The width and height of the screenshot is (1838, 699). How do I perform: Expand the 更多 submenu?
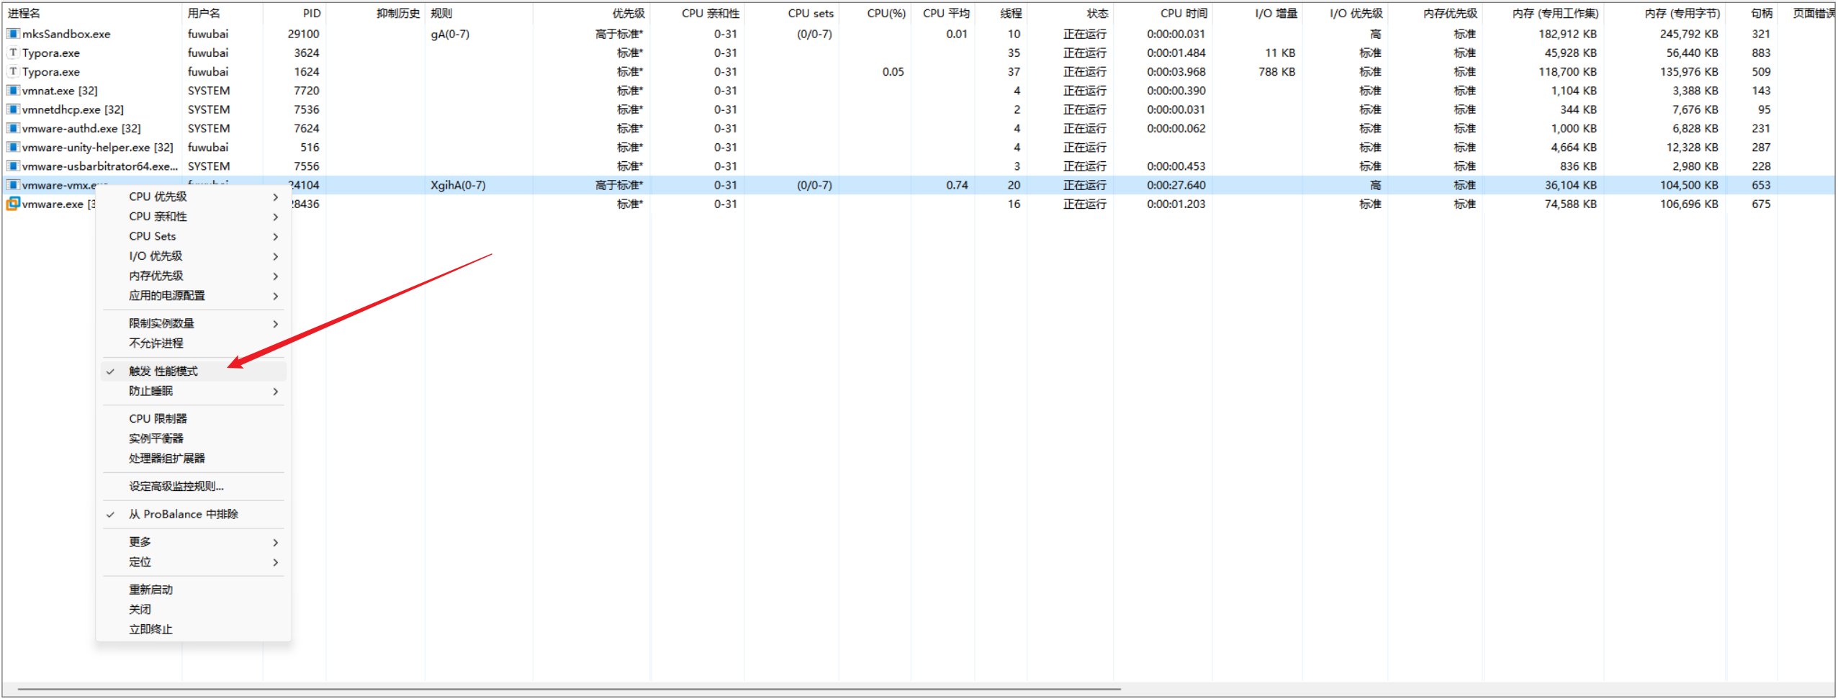coord(194,542)
